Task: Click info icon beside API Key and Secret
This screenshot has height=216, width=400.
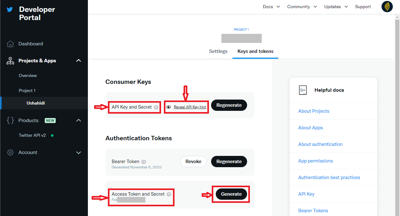Action: [x=156, y=107]
